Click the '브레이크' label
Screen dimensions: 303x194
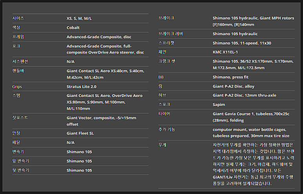166,18
